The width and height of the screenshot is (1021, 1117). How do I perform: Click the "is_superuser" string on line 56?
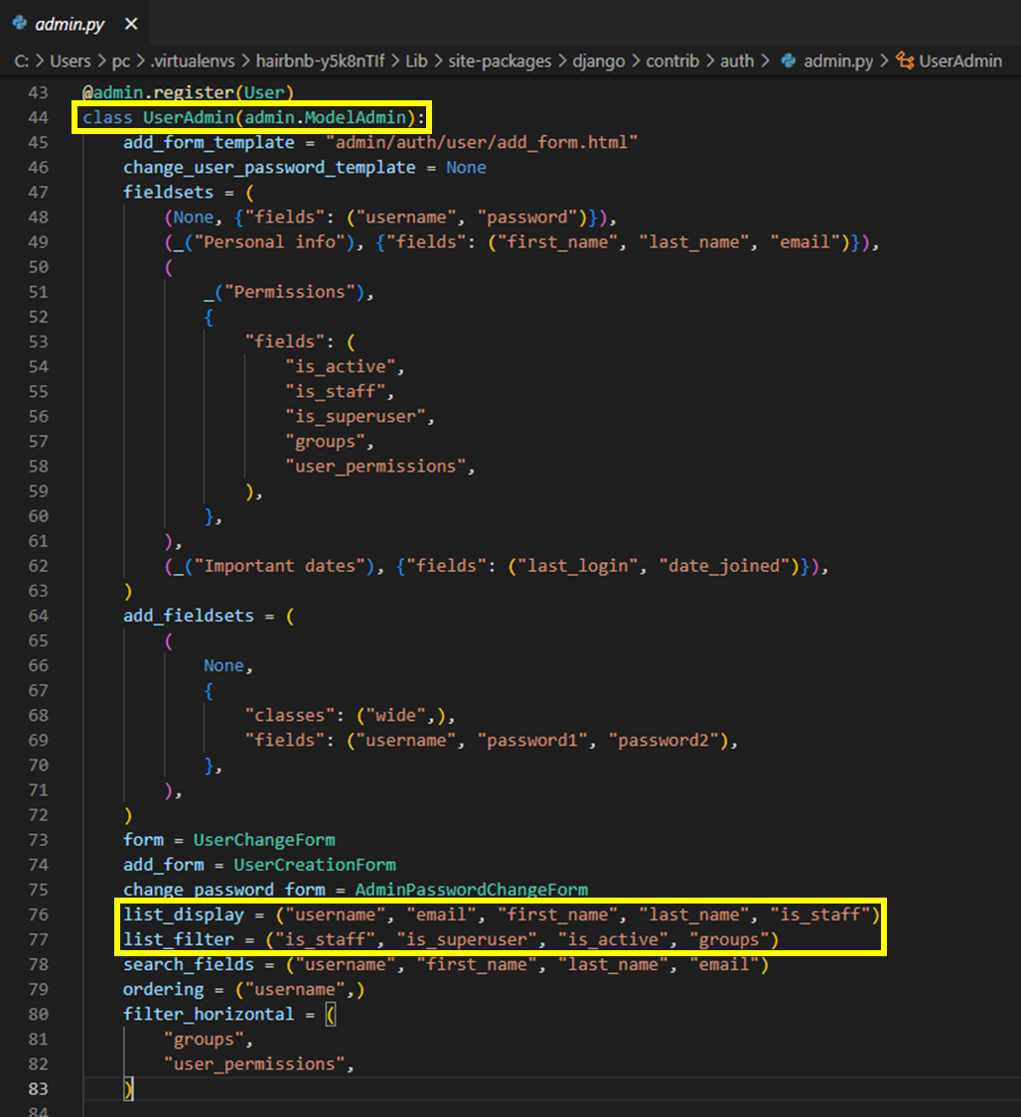point(356,417)
